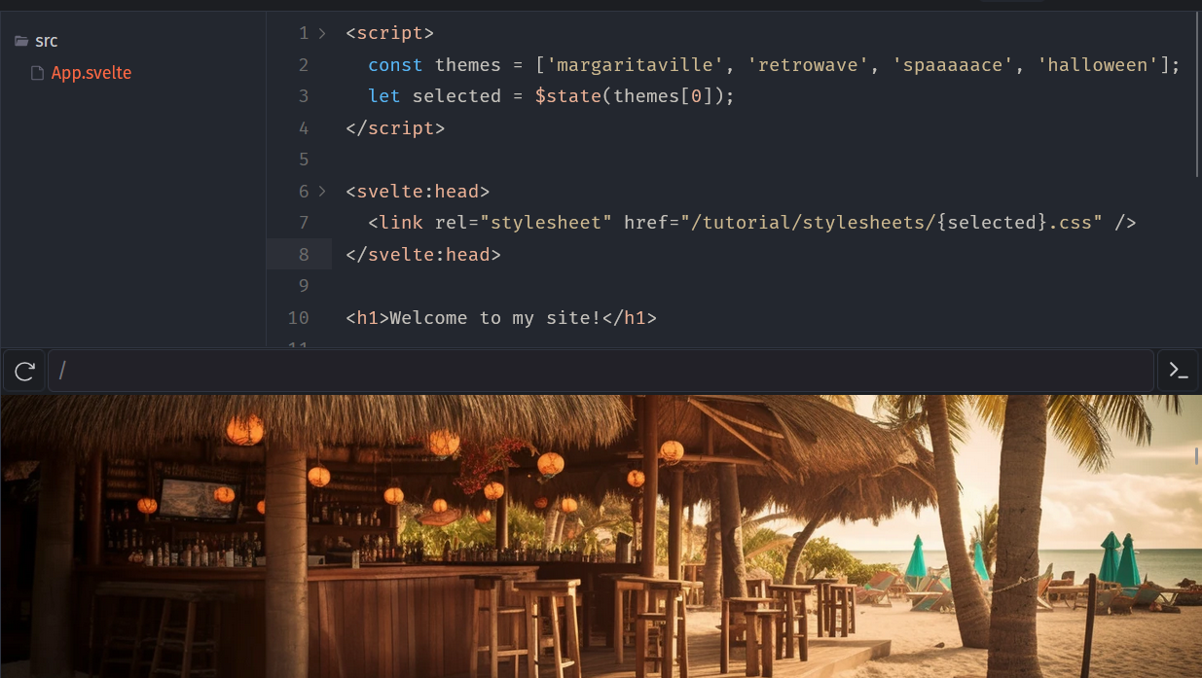Image resolution: width=1202 pixels, height=678 pixels.
Task: Click the closing </script> tag on line 4
Action: pyautogui.click(x=395, y=128)
